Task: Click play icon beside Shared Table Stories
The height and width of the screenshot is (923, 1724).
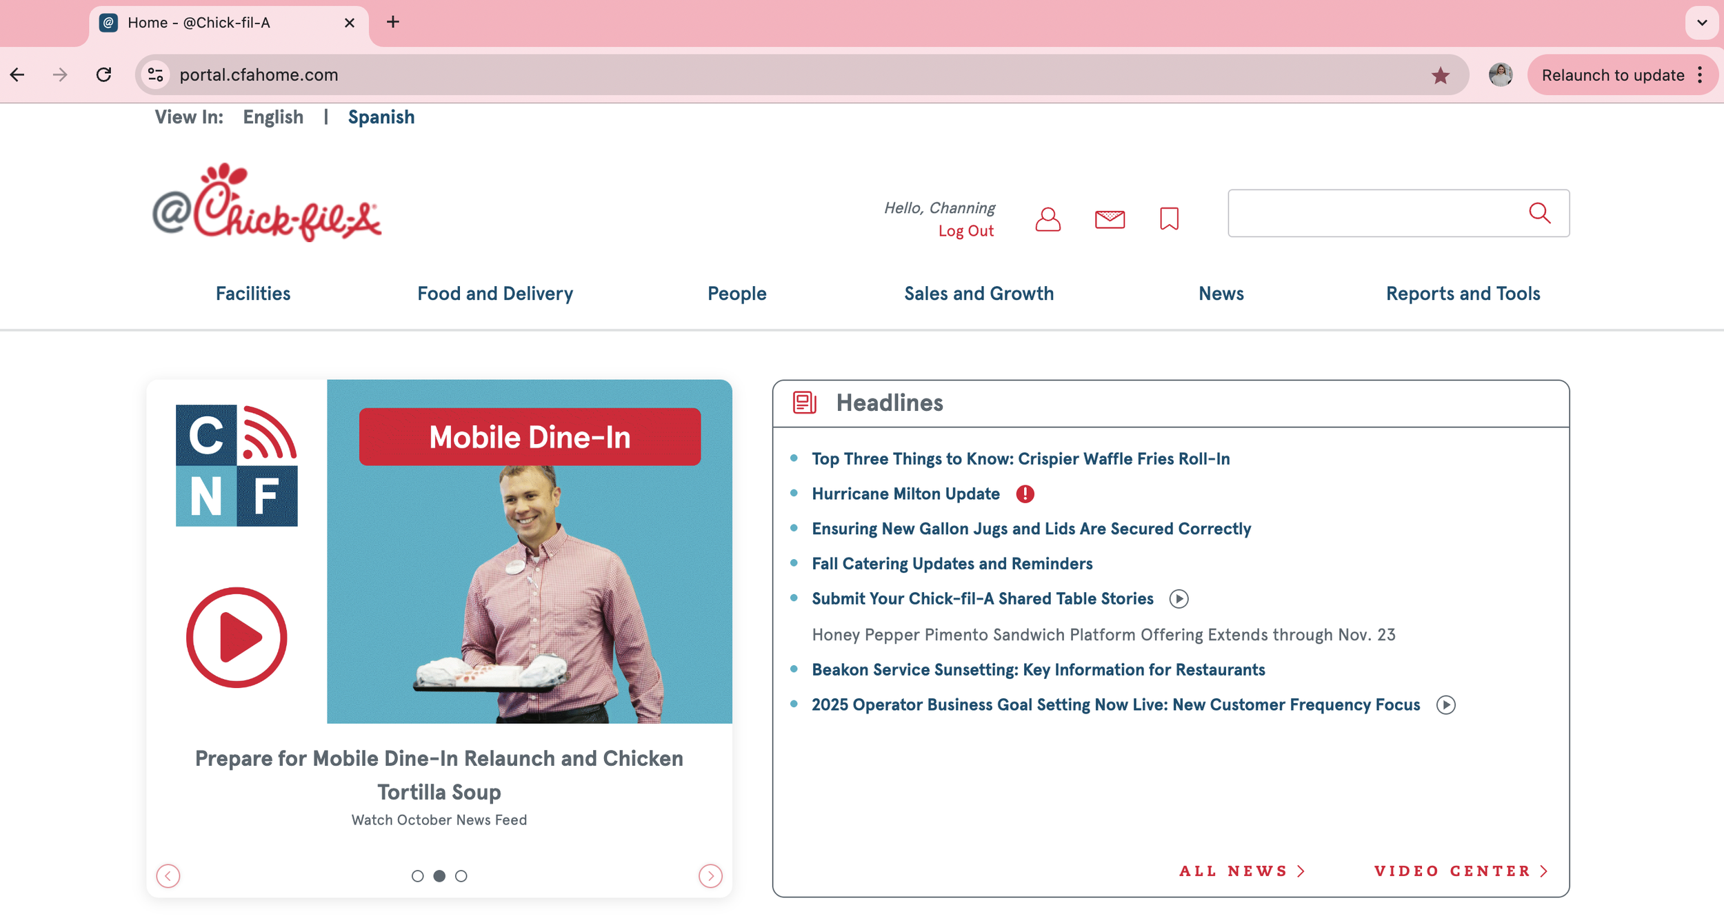Action: [1179, 599]
